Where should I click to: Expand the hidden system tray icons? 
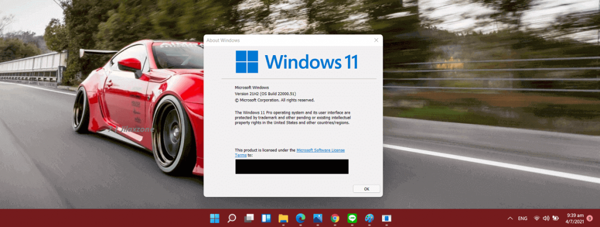click(510, 218)
